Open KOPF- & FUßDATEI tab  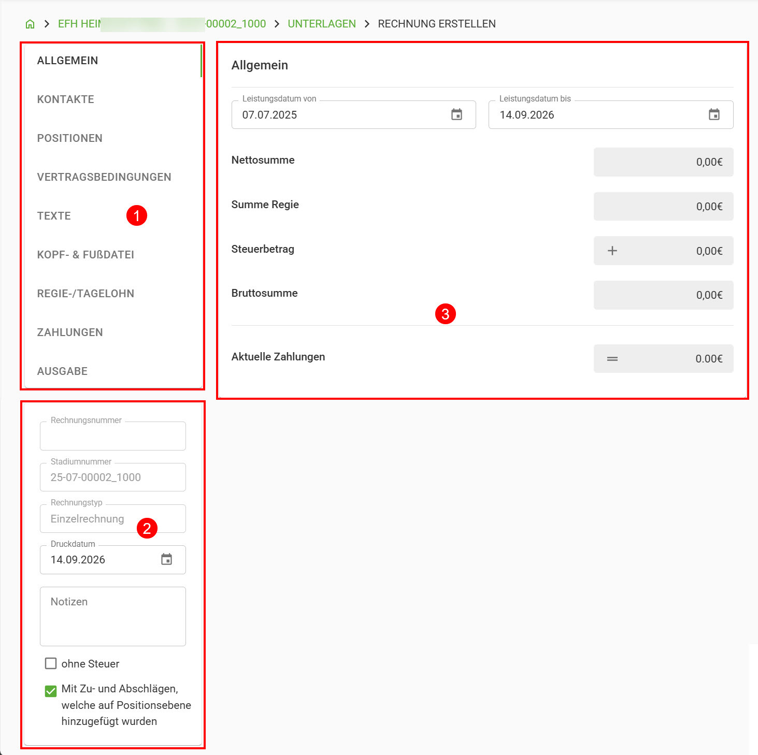pyautogui.click(x=113, y=255)
